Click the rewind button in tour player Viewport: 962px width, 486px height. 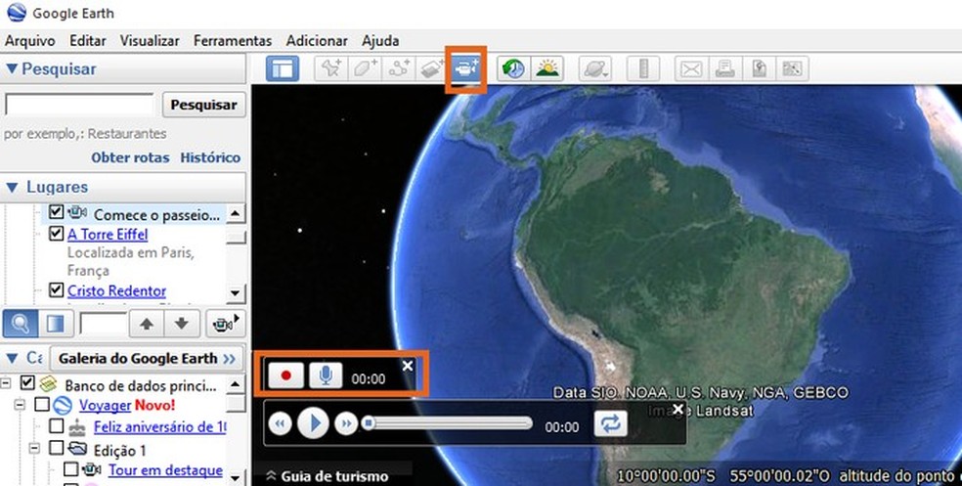[281, 423]
